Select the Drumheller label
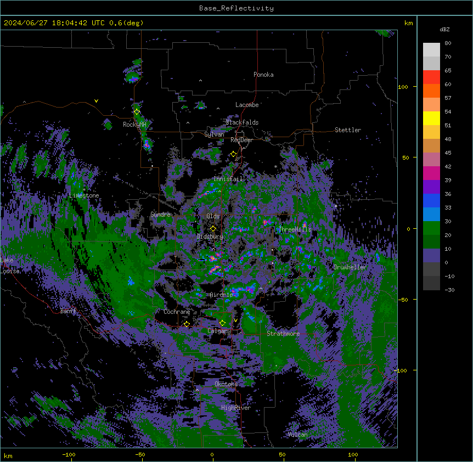 point(350,267)
